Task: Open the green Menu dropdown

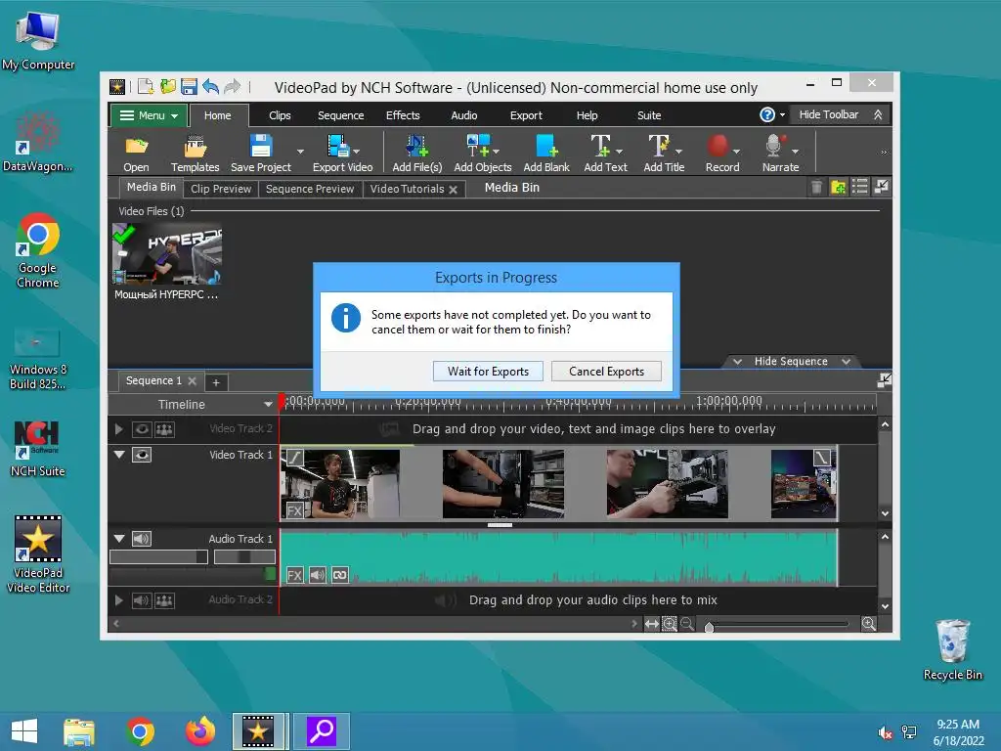Action: [149, 115]
